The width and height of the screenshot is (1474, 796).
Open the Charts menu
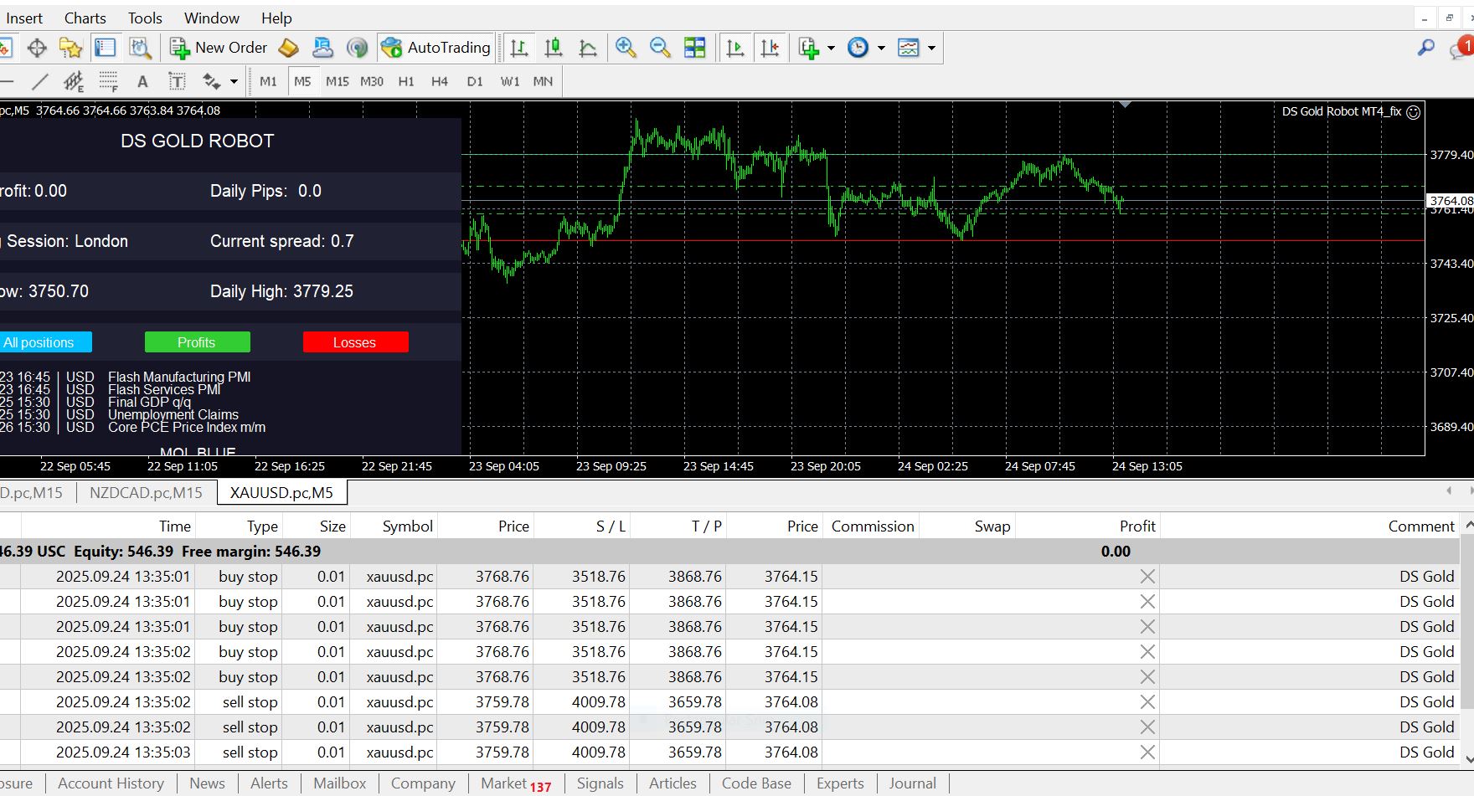click(85, 18)
